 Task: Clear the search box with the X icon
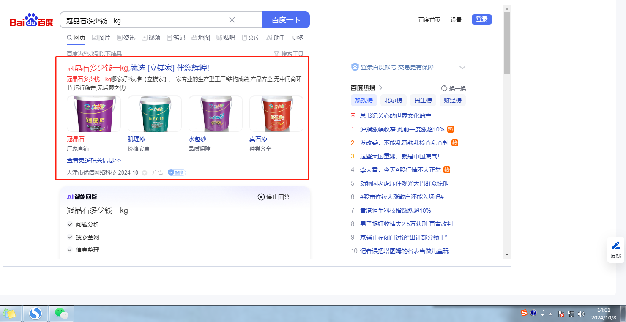click(232, 20)
